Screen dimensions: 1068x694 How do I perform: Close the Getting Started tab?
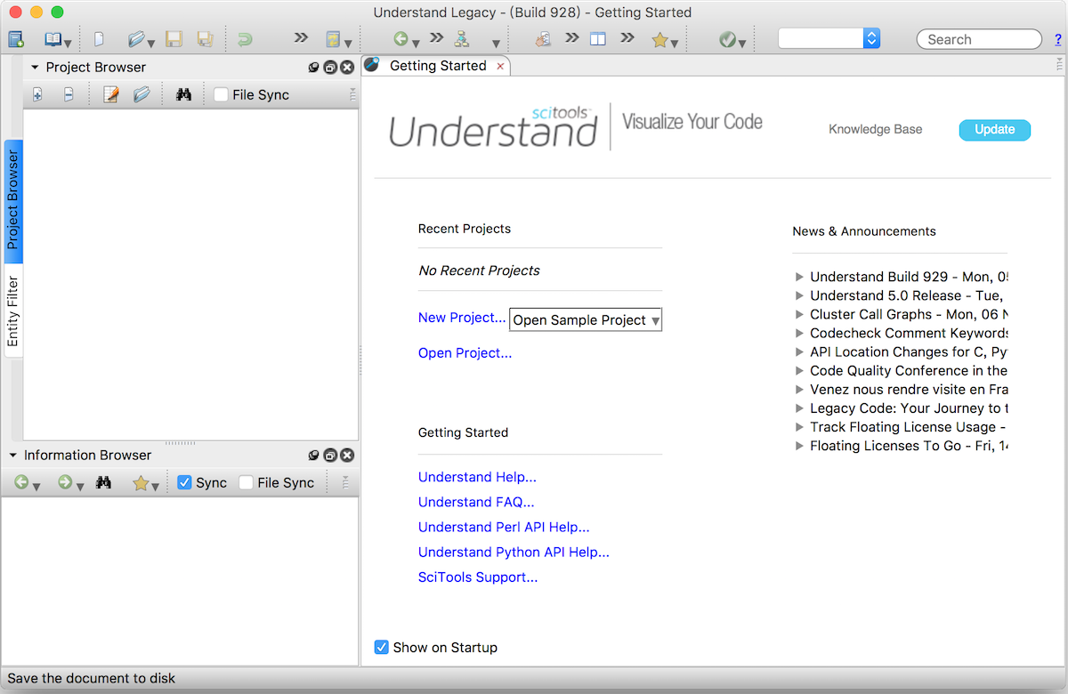point(500,67)
